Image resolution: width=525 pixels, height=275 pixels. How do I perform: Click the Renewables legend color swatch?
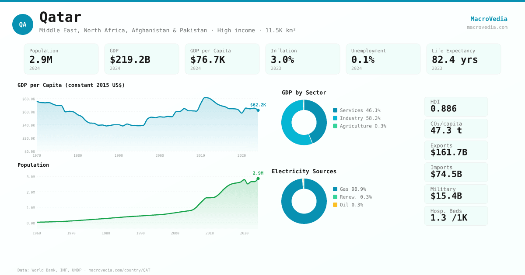(335, 197)
